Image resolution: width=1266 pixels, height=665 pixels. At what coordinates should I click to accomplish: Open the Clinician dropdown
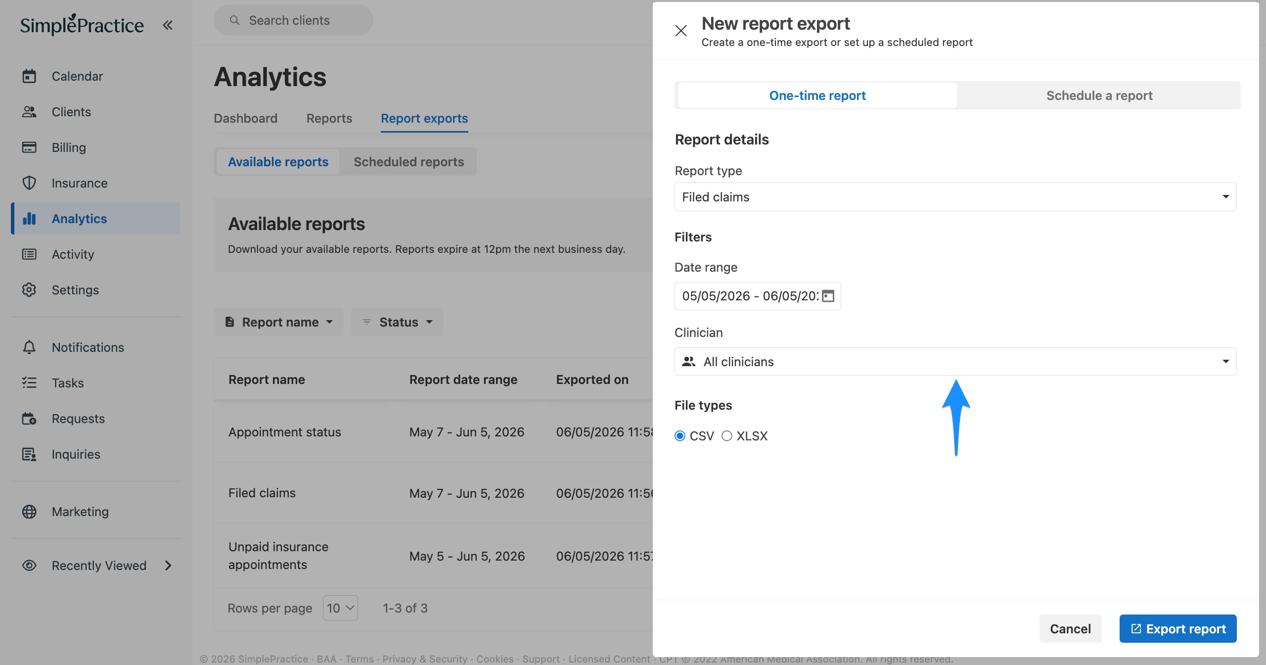pos(955,362)
